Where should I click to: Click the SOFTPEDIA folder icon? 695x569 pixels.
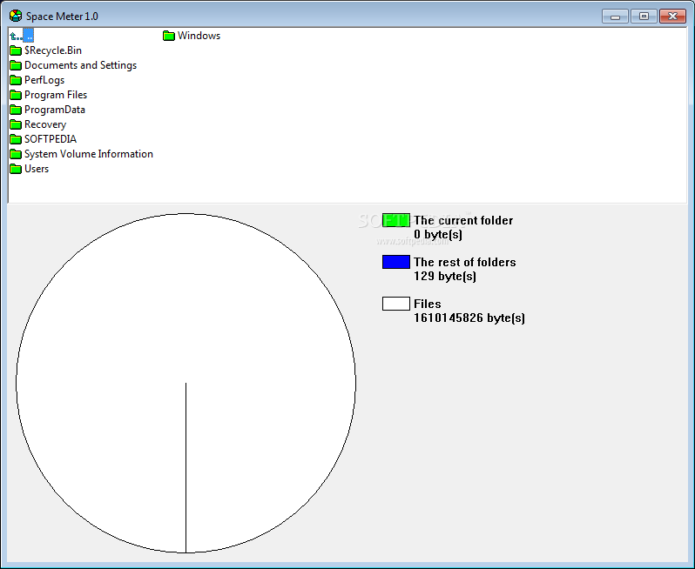[x=16, y=139]
